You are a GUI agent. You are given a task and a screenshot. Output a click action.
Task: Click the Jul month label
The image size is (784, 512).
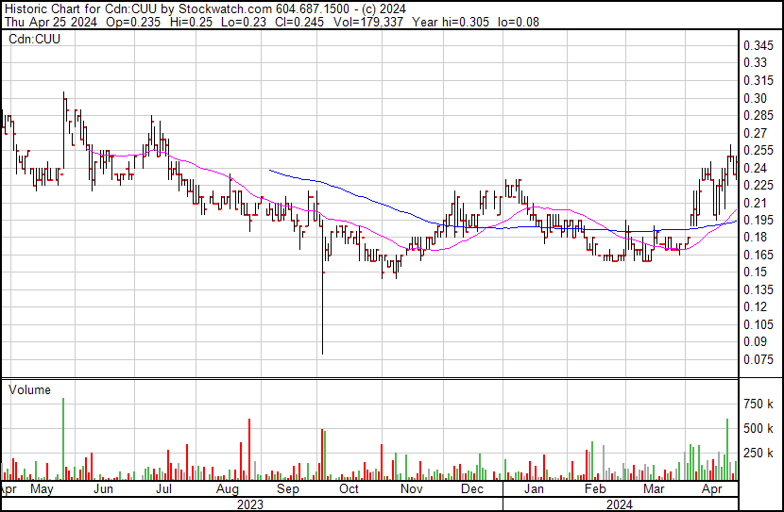coord(163,489)
